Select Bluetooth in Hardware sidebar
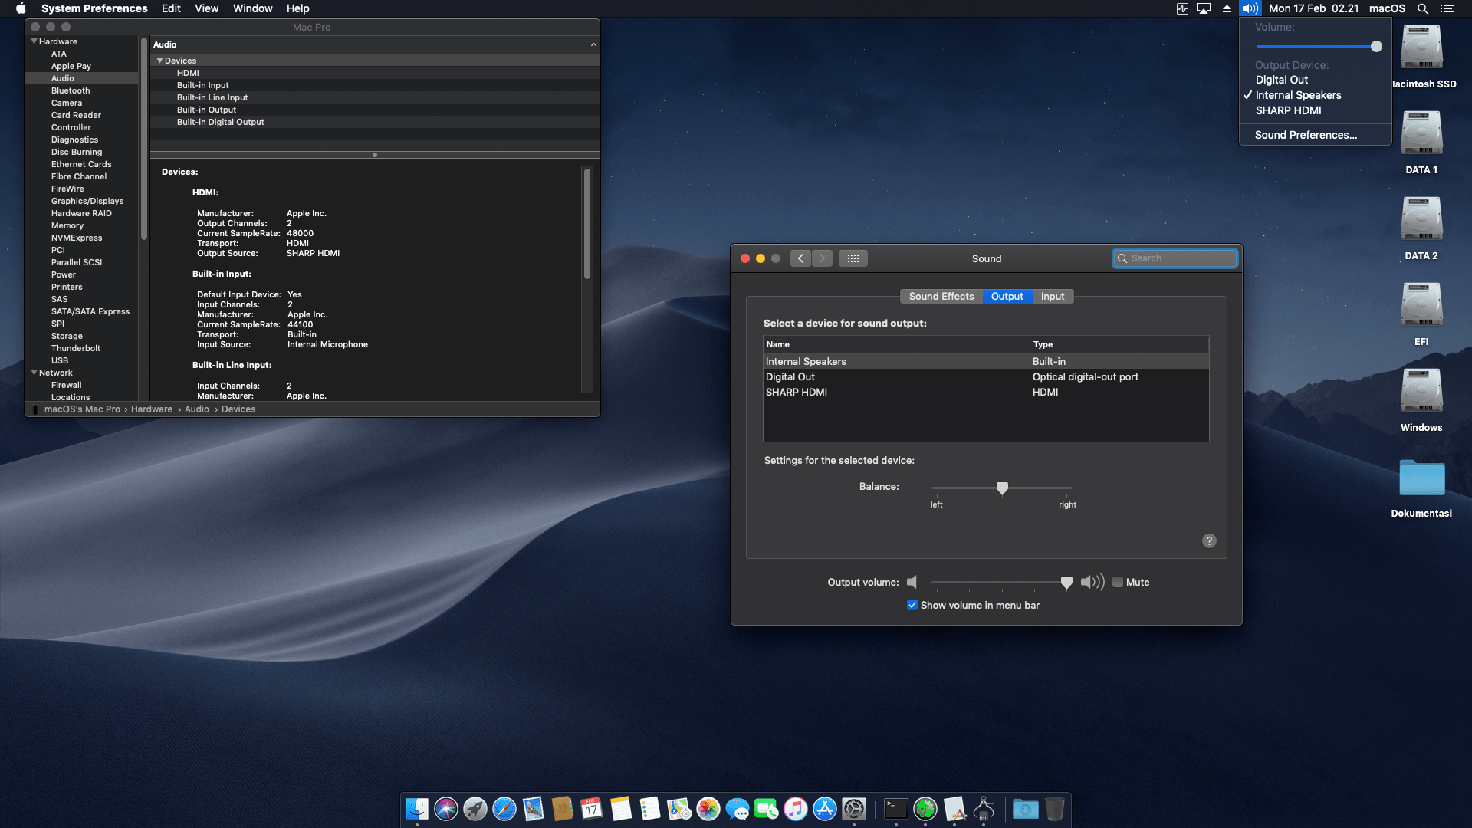The width and height of the screenshot is (1472, 828). coord(71,90)
